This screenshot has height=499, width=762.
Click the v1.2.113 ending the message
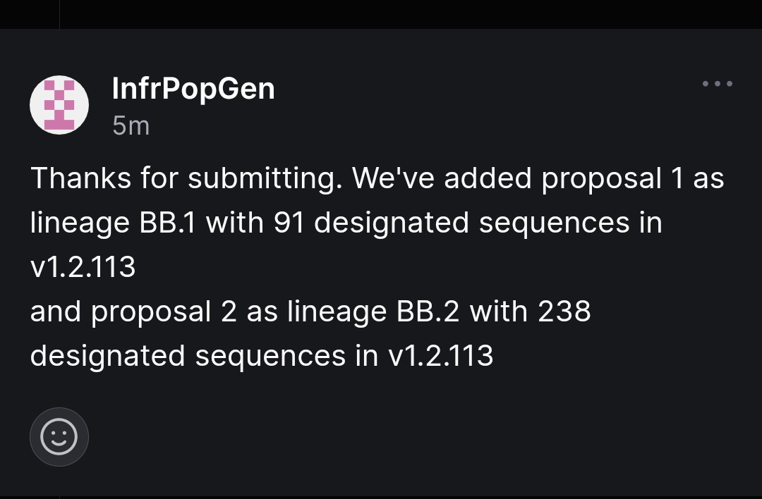(441, 355)
